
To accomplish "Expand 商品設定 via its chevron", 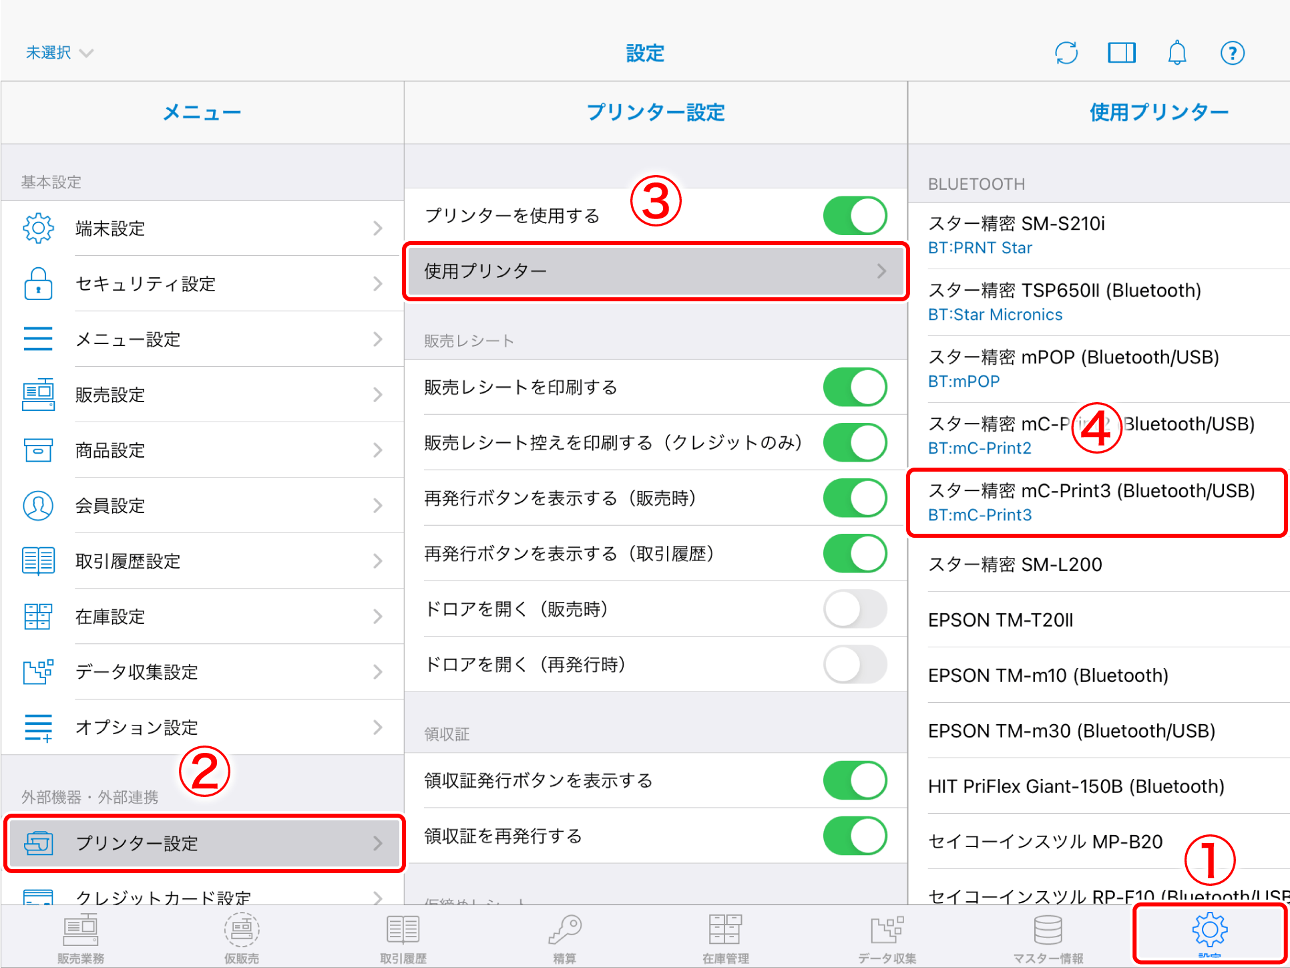I will (x=378, y=450).
